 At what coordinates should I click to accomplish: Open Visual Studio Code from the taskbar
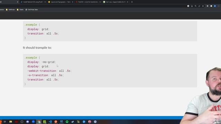(50, 122)
